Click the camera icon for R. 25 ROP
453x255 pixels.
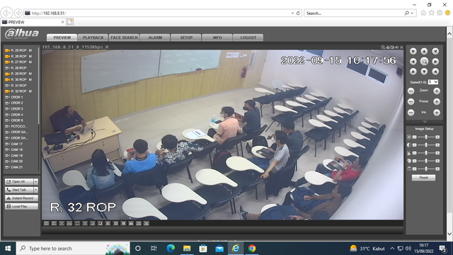tap(7, 50)
